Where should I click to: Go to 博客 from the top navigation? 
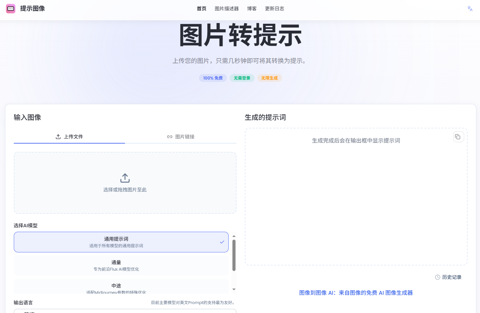[x=252, y=8]
